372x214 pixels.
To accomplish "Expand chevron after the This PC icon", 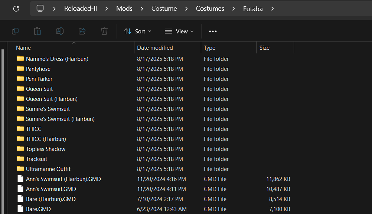I will coord(54,9).
